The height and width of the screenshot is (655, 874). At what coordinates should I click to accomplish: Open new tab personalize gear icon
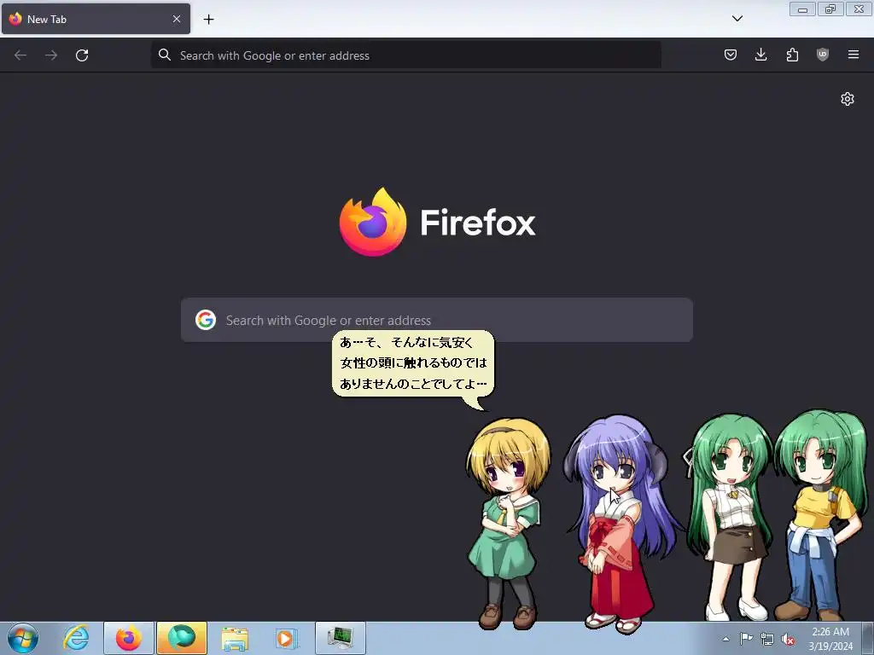(x=848, y=99)
